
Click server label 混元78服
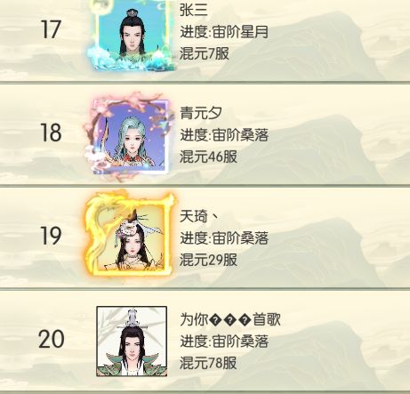[208, 363]
